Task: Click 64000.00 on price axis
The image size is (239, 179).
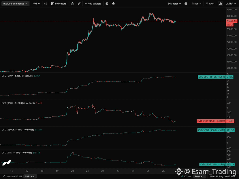Action: pos(232,68)
